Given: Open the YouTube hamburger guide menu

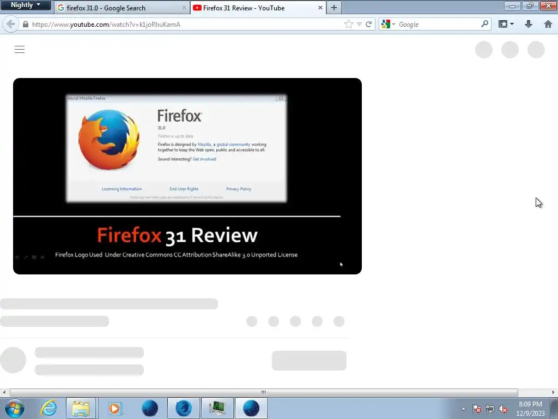Looking at the screenshot, I should (20, 49).
